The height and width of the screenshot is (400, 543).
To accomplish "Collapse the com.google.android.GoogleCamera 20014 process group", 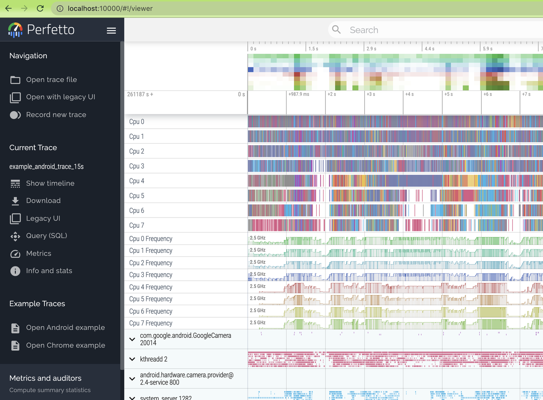I will click(x=132, y=339).
